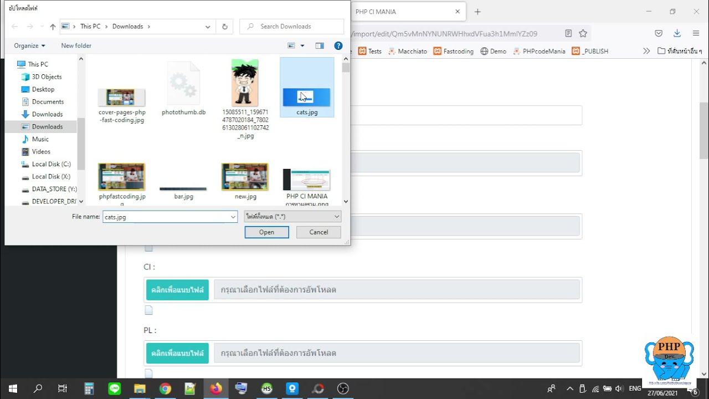
Task: Click This PC in the address breadcrumb
Action: coord(90,27)
